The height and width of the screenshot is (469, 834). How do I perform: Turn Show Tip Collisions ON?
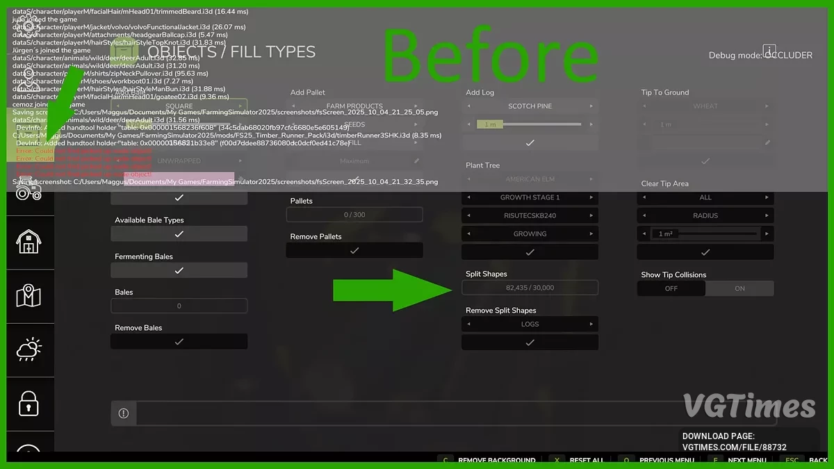point(739,288)
